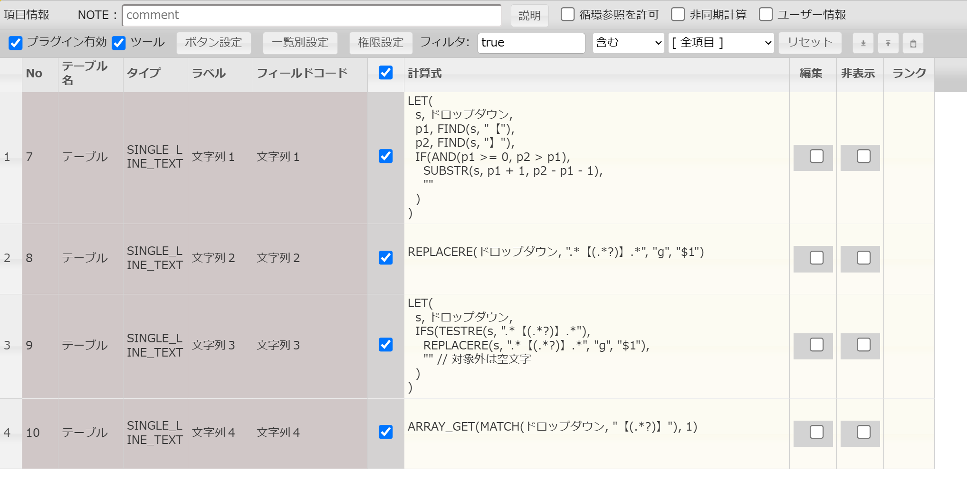Check 非表示 box for 文字列 2 row

click(863, 258)
